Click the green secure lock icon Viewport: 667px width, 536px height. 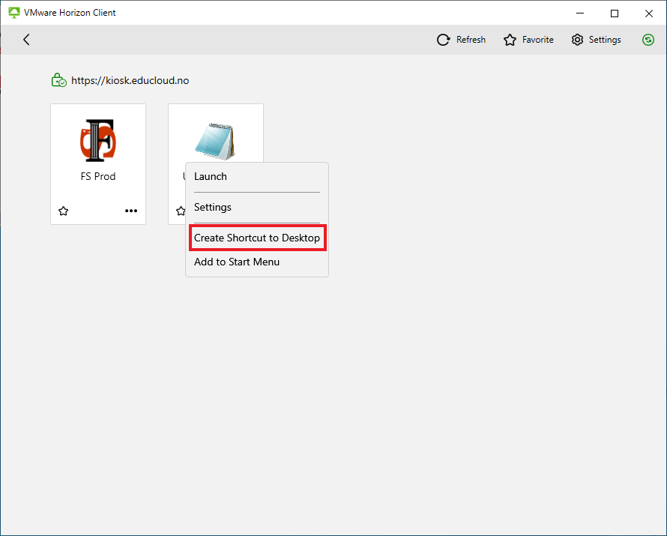coord(58,80)
